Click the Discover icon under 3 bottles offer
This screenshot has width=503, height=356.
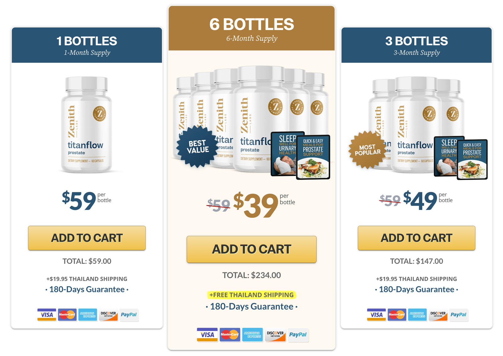[x=438, y=315]
